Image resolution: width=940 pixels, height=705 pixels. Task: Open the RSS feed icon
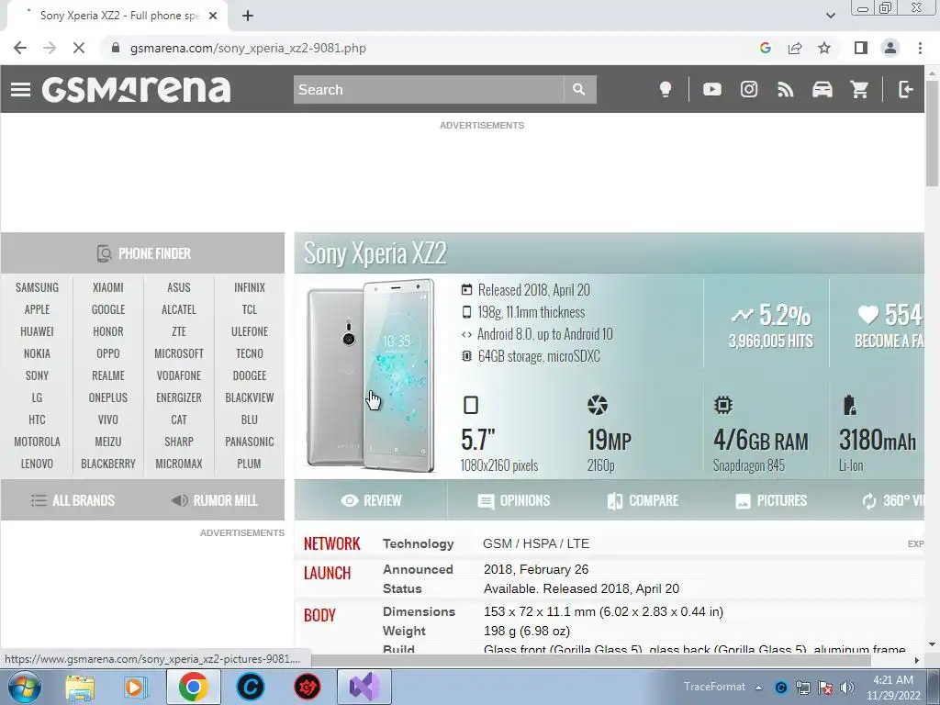point(786,89)
